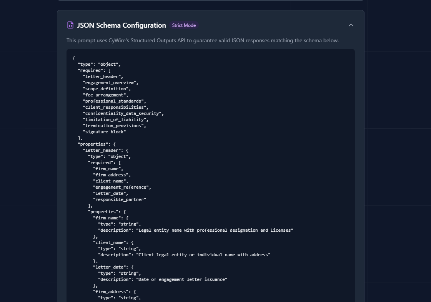431x302 pixels.
Task: Click the "client_responsibilities" line
Action: pyautogui.click(x=116, y=107)
